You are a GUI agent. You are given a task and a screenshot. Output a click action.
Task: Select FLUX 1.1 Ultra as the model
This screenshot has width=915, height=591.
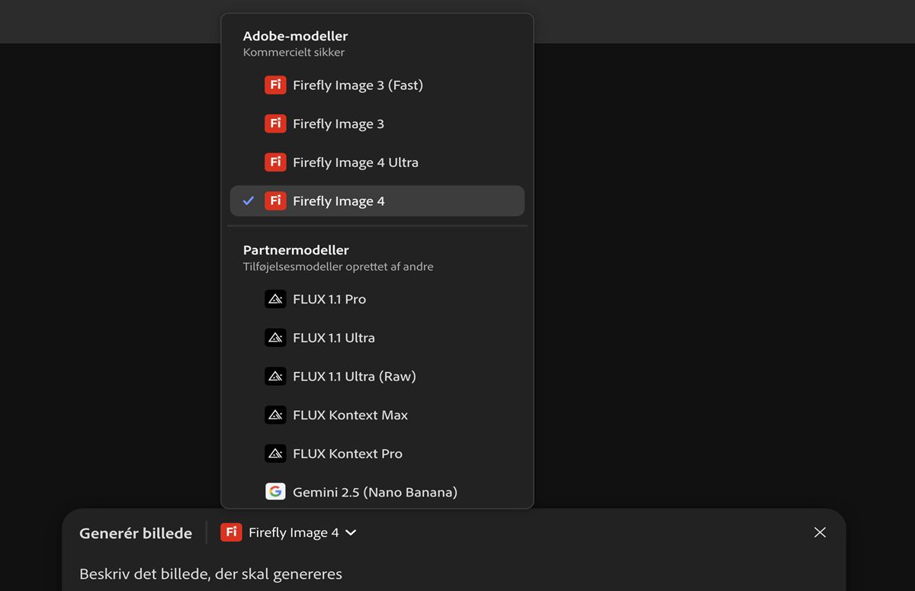[x=334, y=337]
